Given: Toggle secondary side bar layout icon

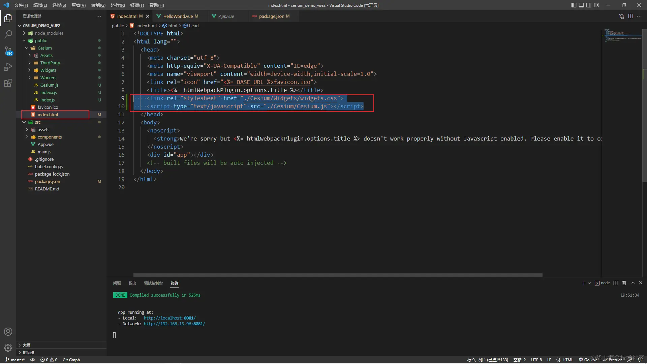Looking at the screenshot, I should [589, 5].
